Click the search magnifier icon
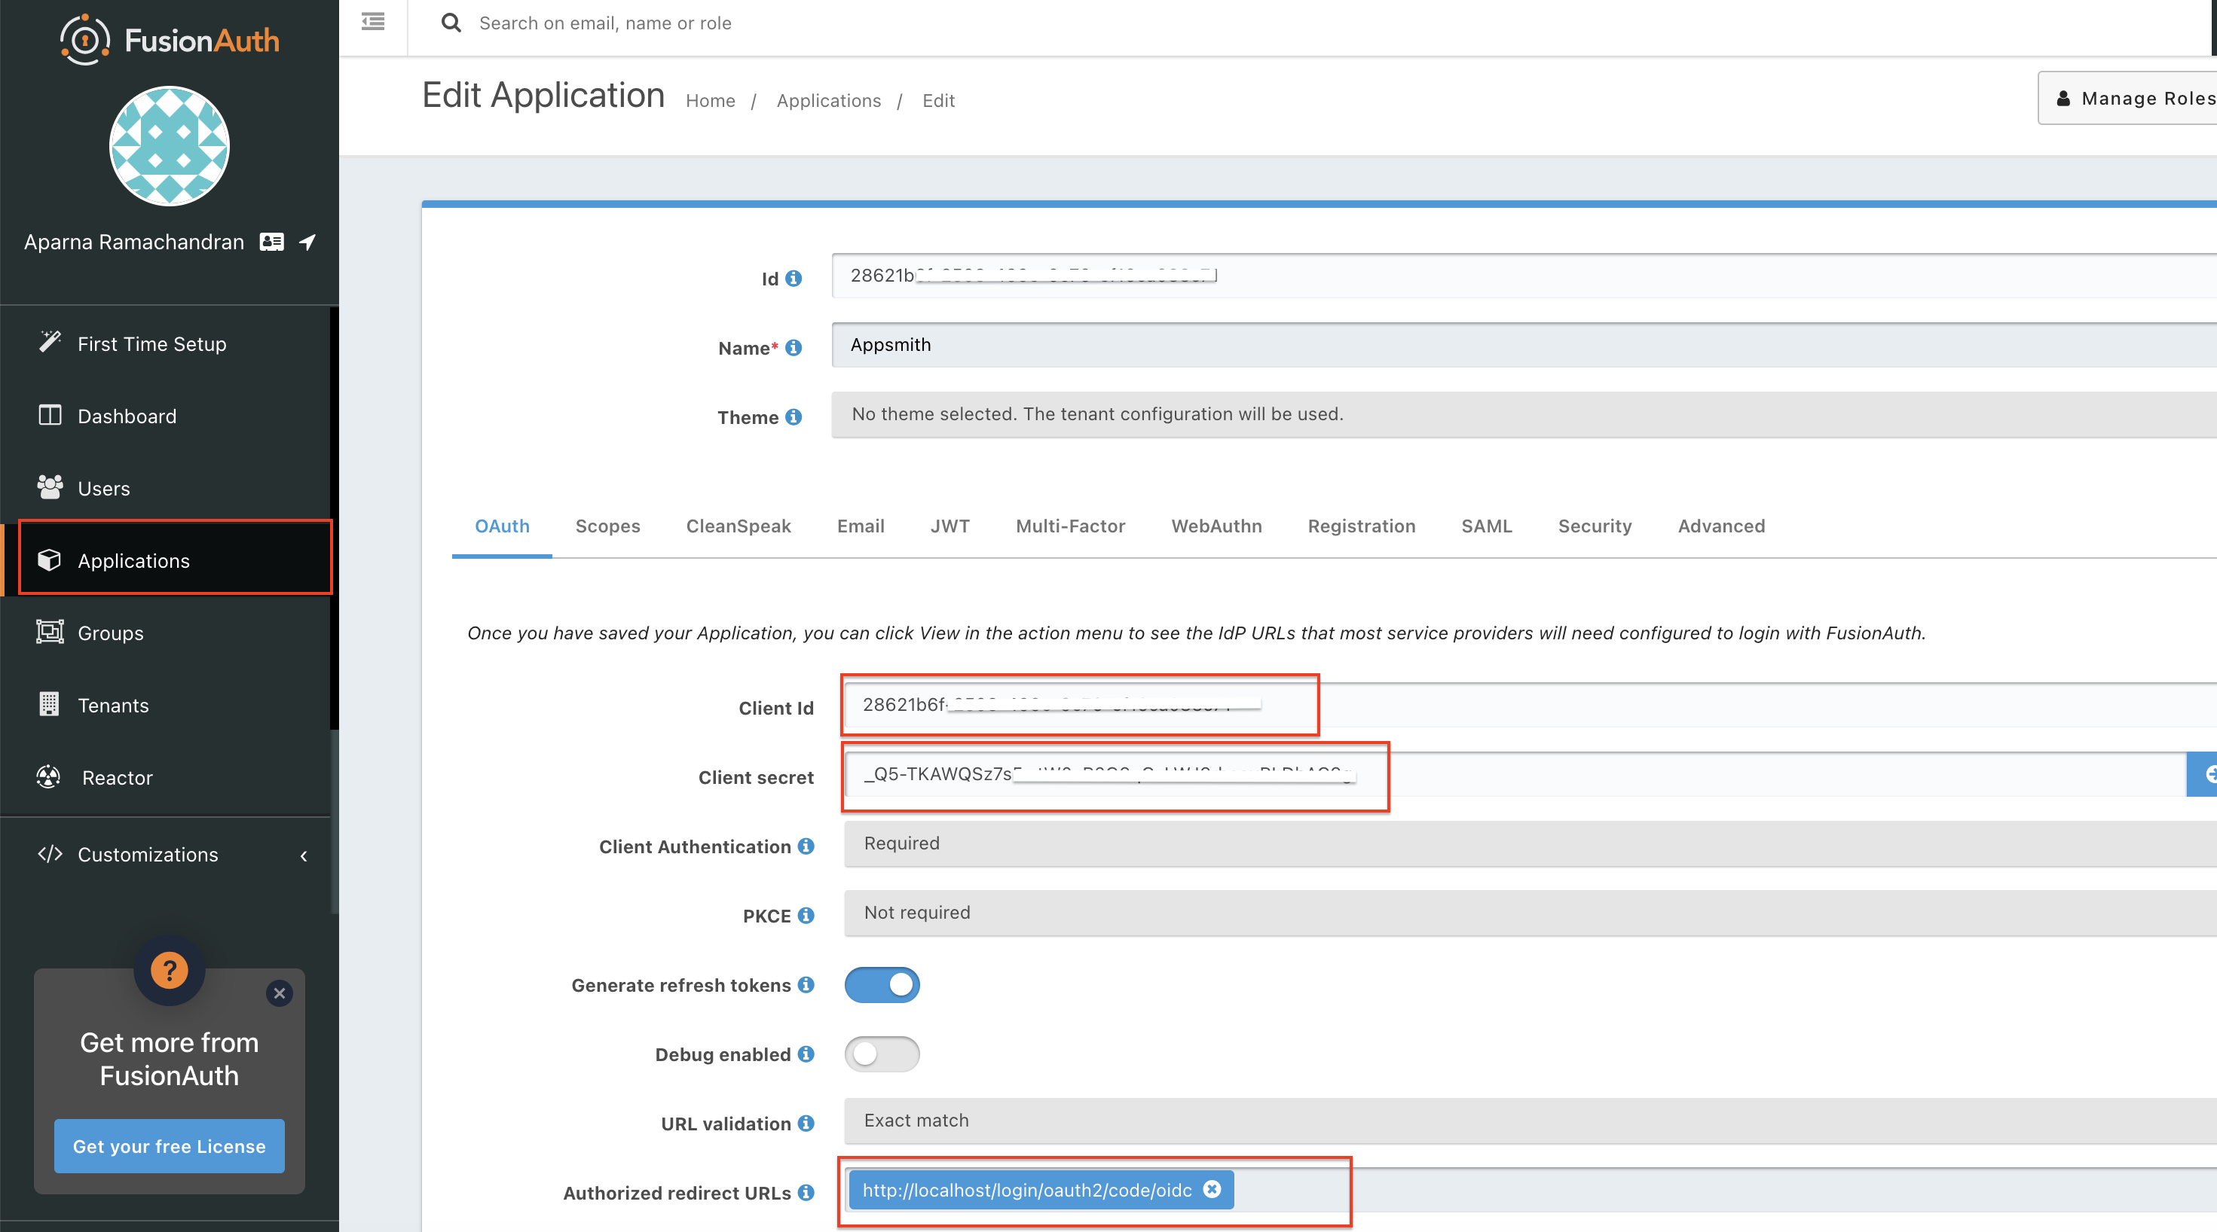Viewport: 2217px width, 1232px height. [451, 23]
